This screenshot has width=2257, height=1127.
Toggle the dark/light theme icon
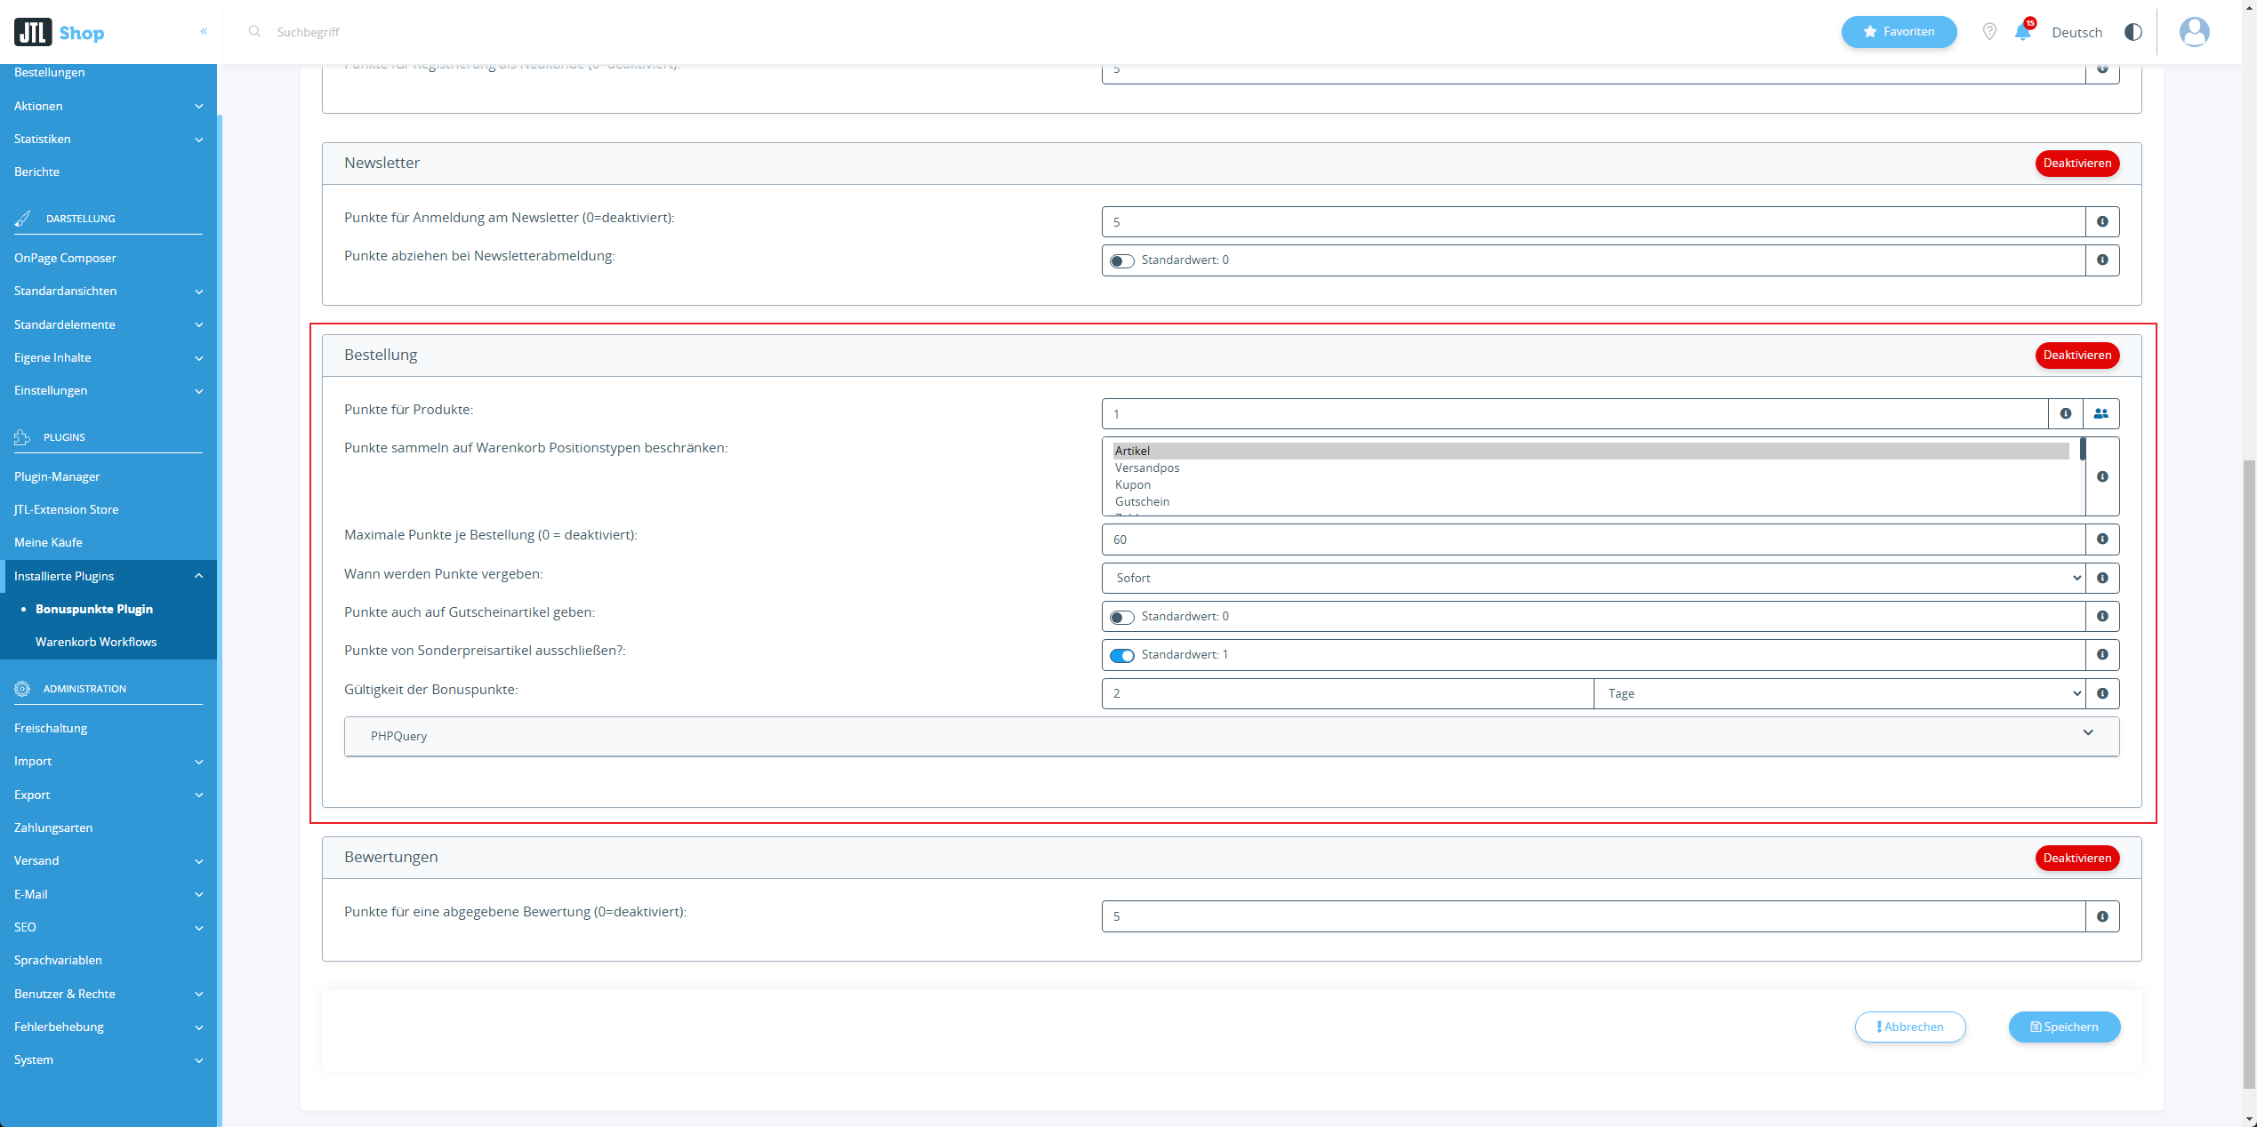2133,32
